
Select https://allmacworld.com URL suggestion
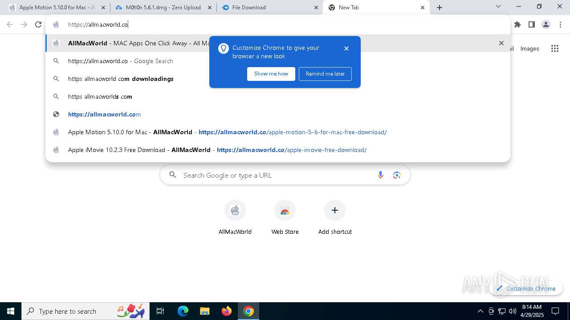(278, 114)
